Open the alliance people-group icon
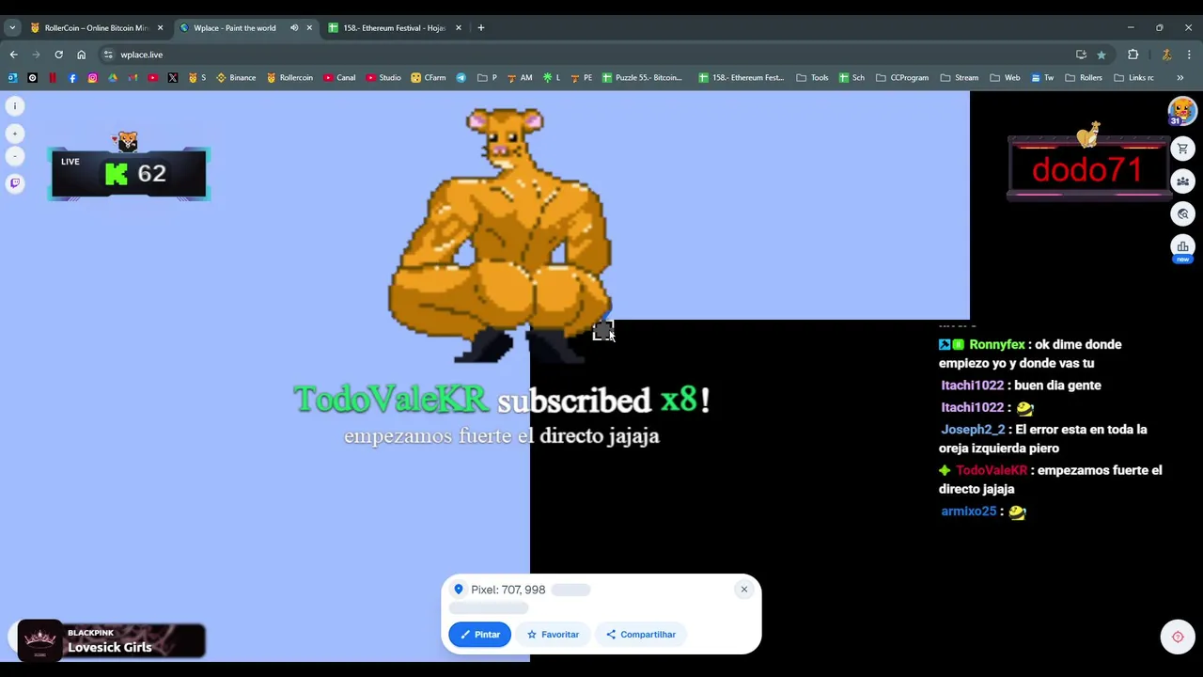 coord(1183,181)
